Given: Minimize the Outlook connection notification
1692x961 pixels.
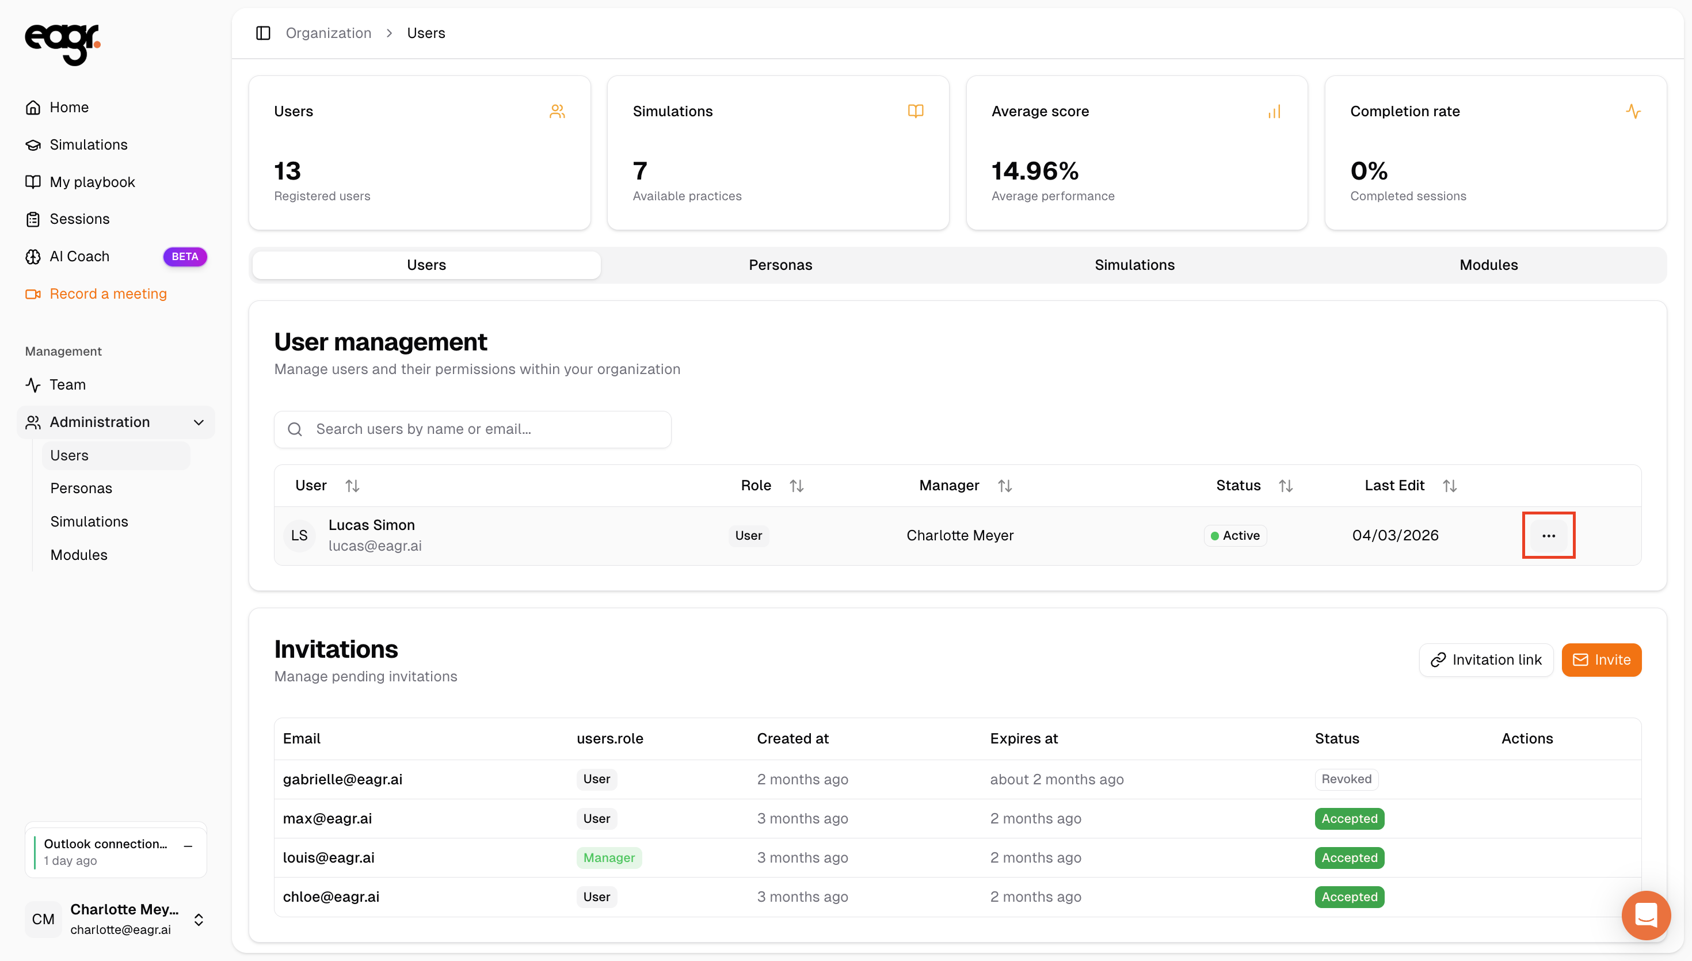Looking at the screenshot, I should click(x=188, y=845).
